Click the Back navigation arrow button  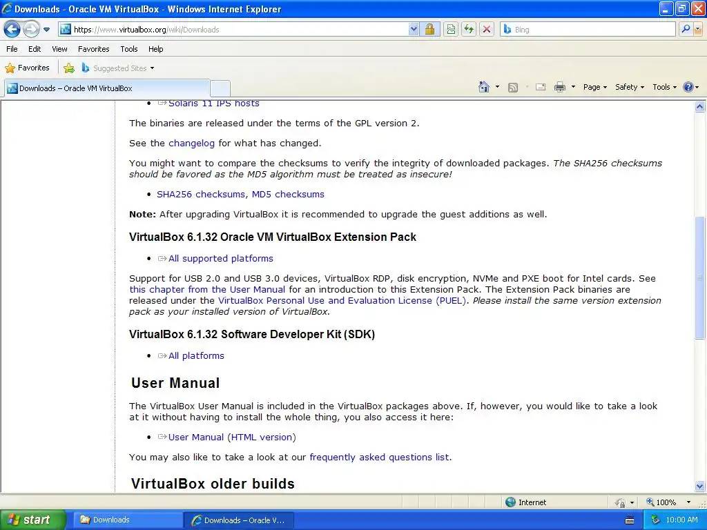pos(12,30)
